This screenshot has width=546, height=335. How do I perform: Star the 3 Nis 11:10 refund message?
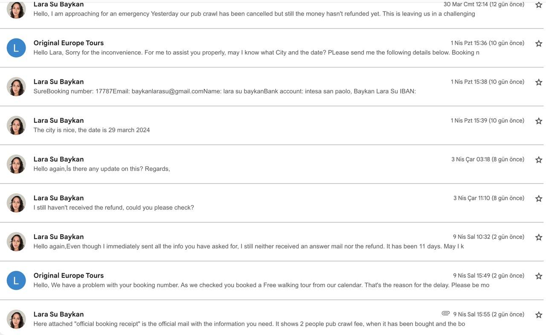538,199
